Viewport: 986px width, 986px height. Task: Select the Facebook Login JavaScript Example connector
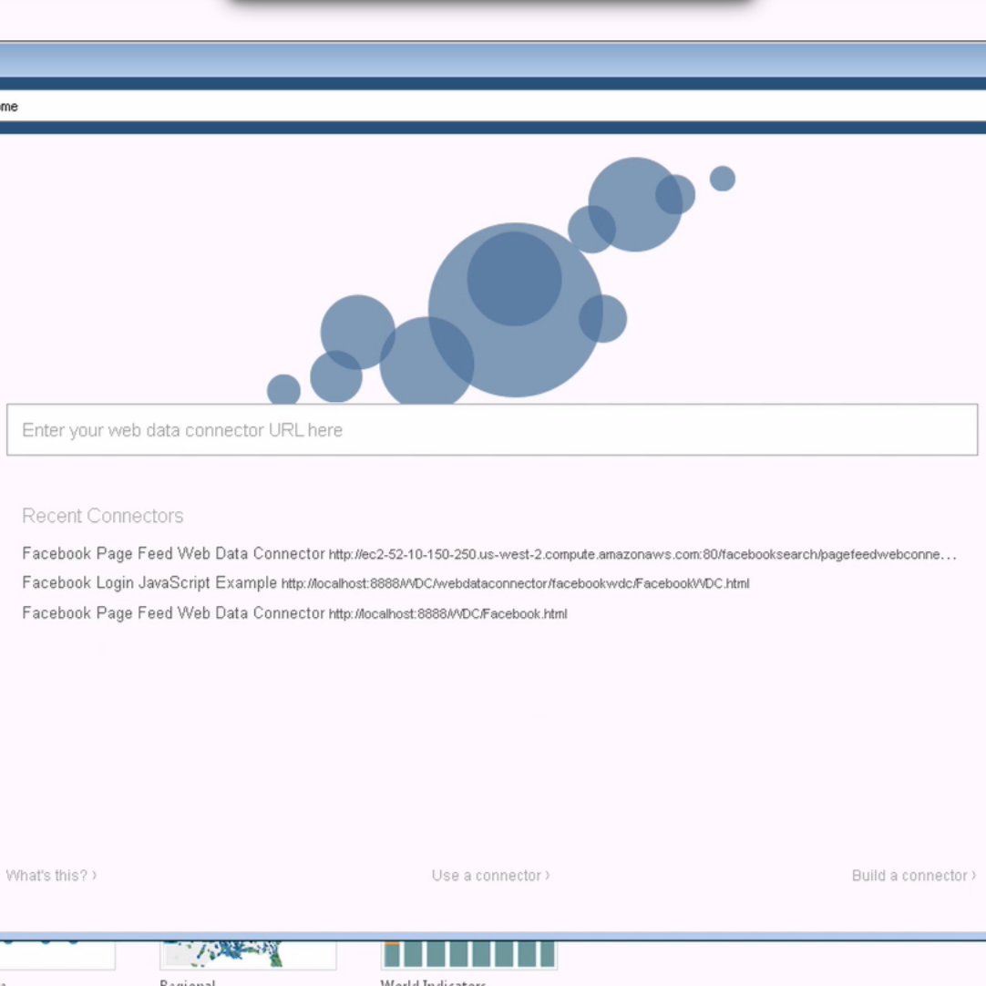tap(149, 582)
